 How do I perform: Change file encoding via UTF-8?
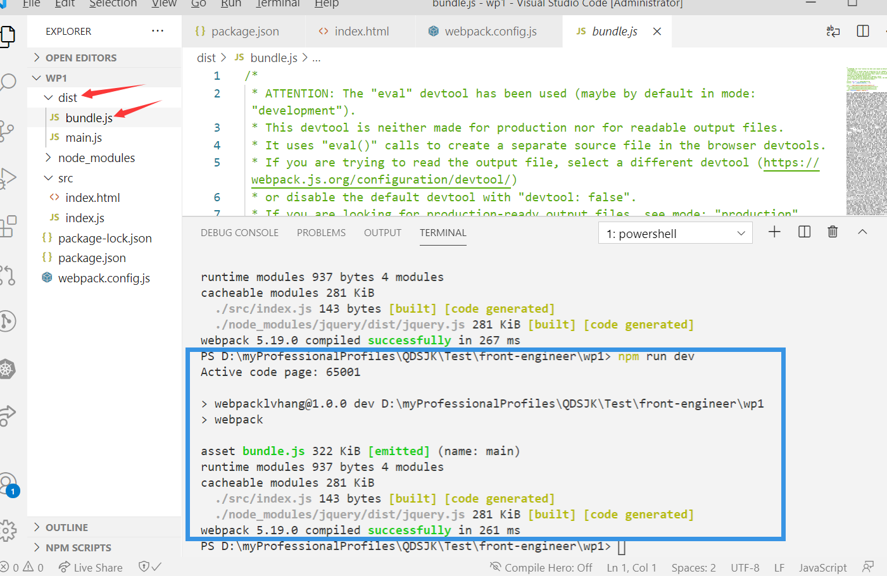pyautogui.click(x=745, y=567)
